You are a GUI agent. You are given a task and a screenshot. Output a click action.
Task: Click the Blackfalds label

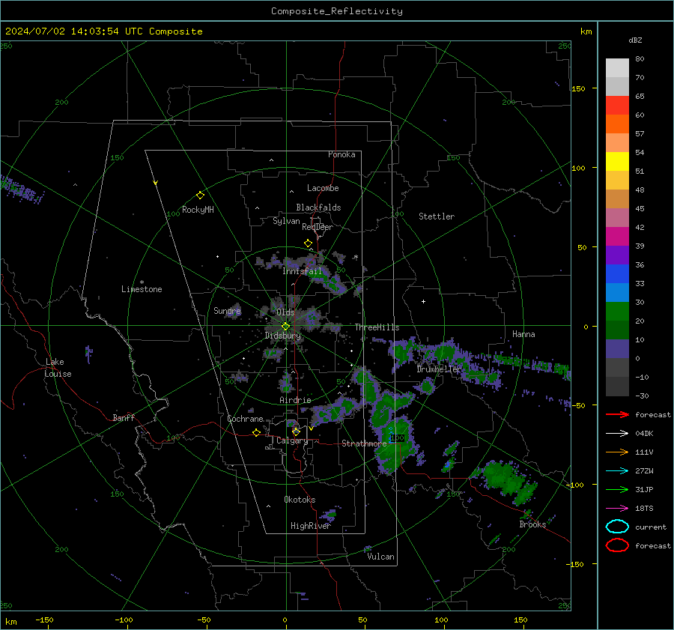(318, 208)
